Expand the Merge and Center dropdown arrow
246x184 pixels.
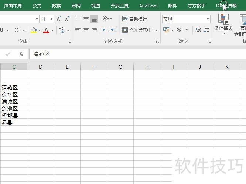[x=156, y=30]
